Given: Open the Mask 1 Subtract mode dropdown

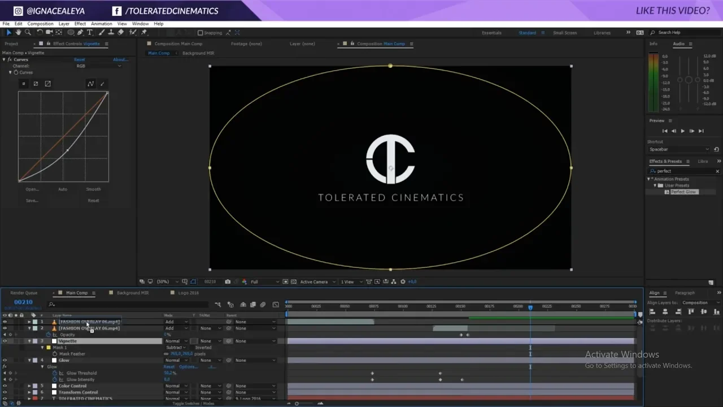Looking at the screenshot, I should (176, 347).
